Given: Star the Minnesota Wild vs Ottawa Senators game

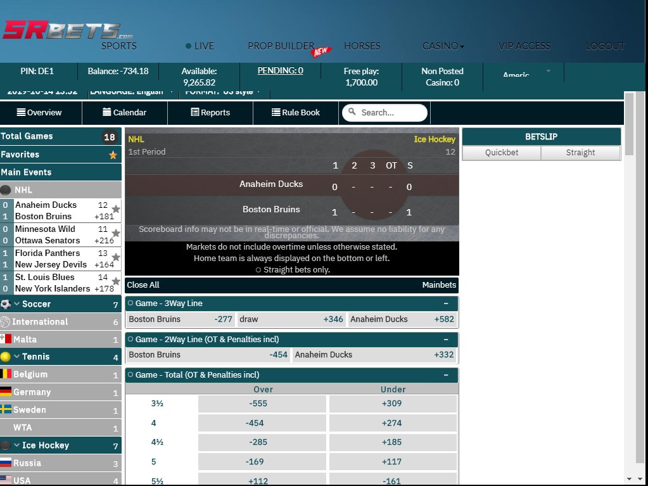Looking at the screenshot, I should [116, 233].
